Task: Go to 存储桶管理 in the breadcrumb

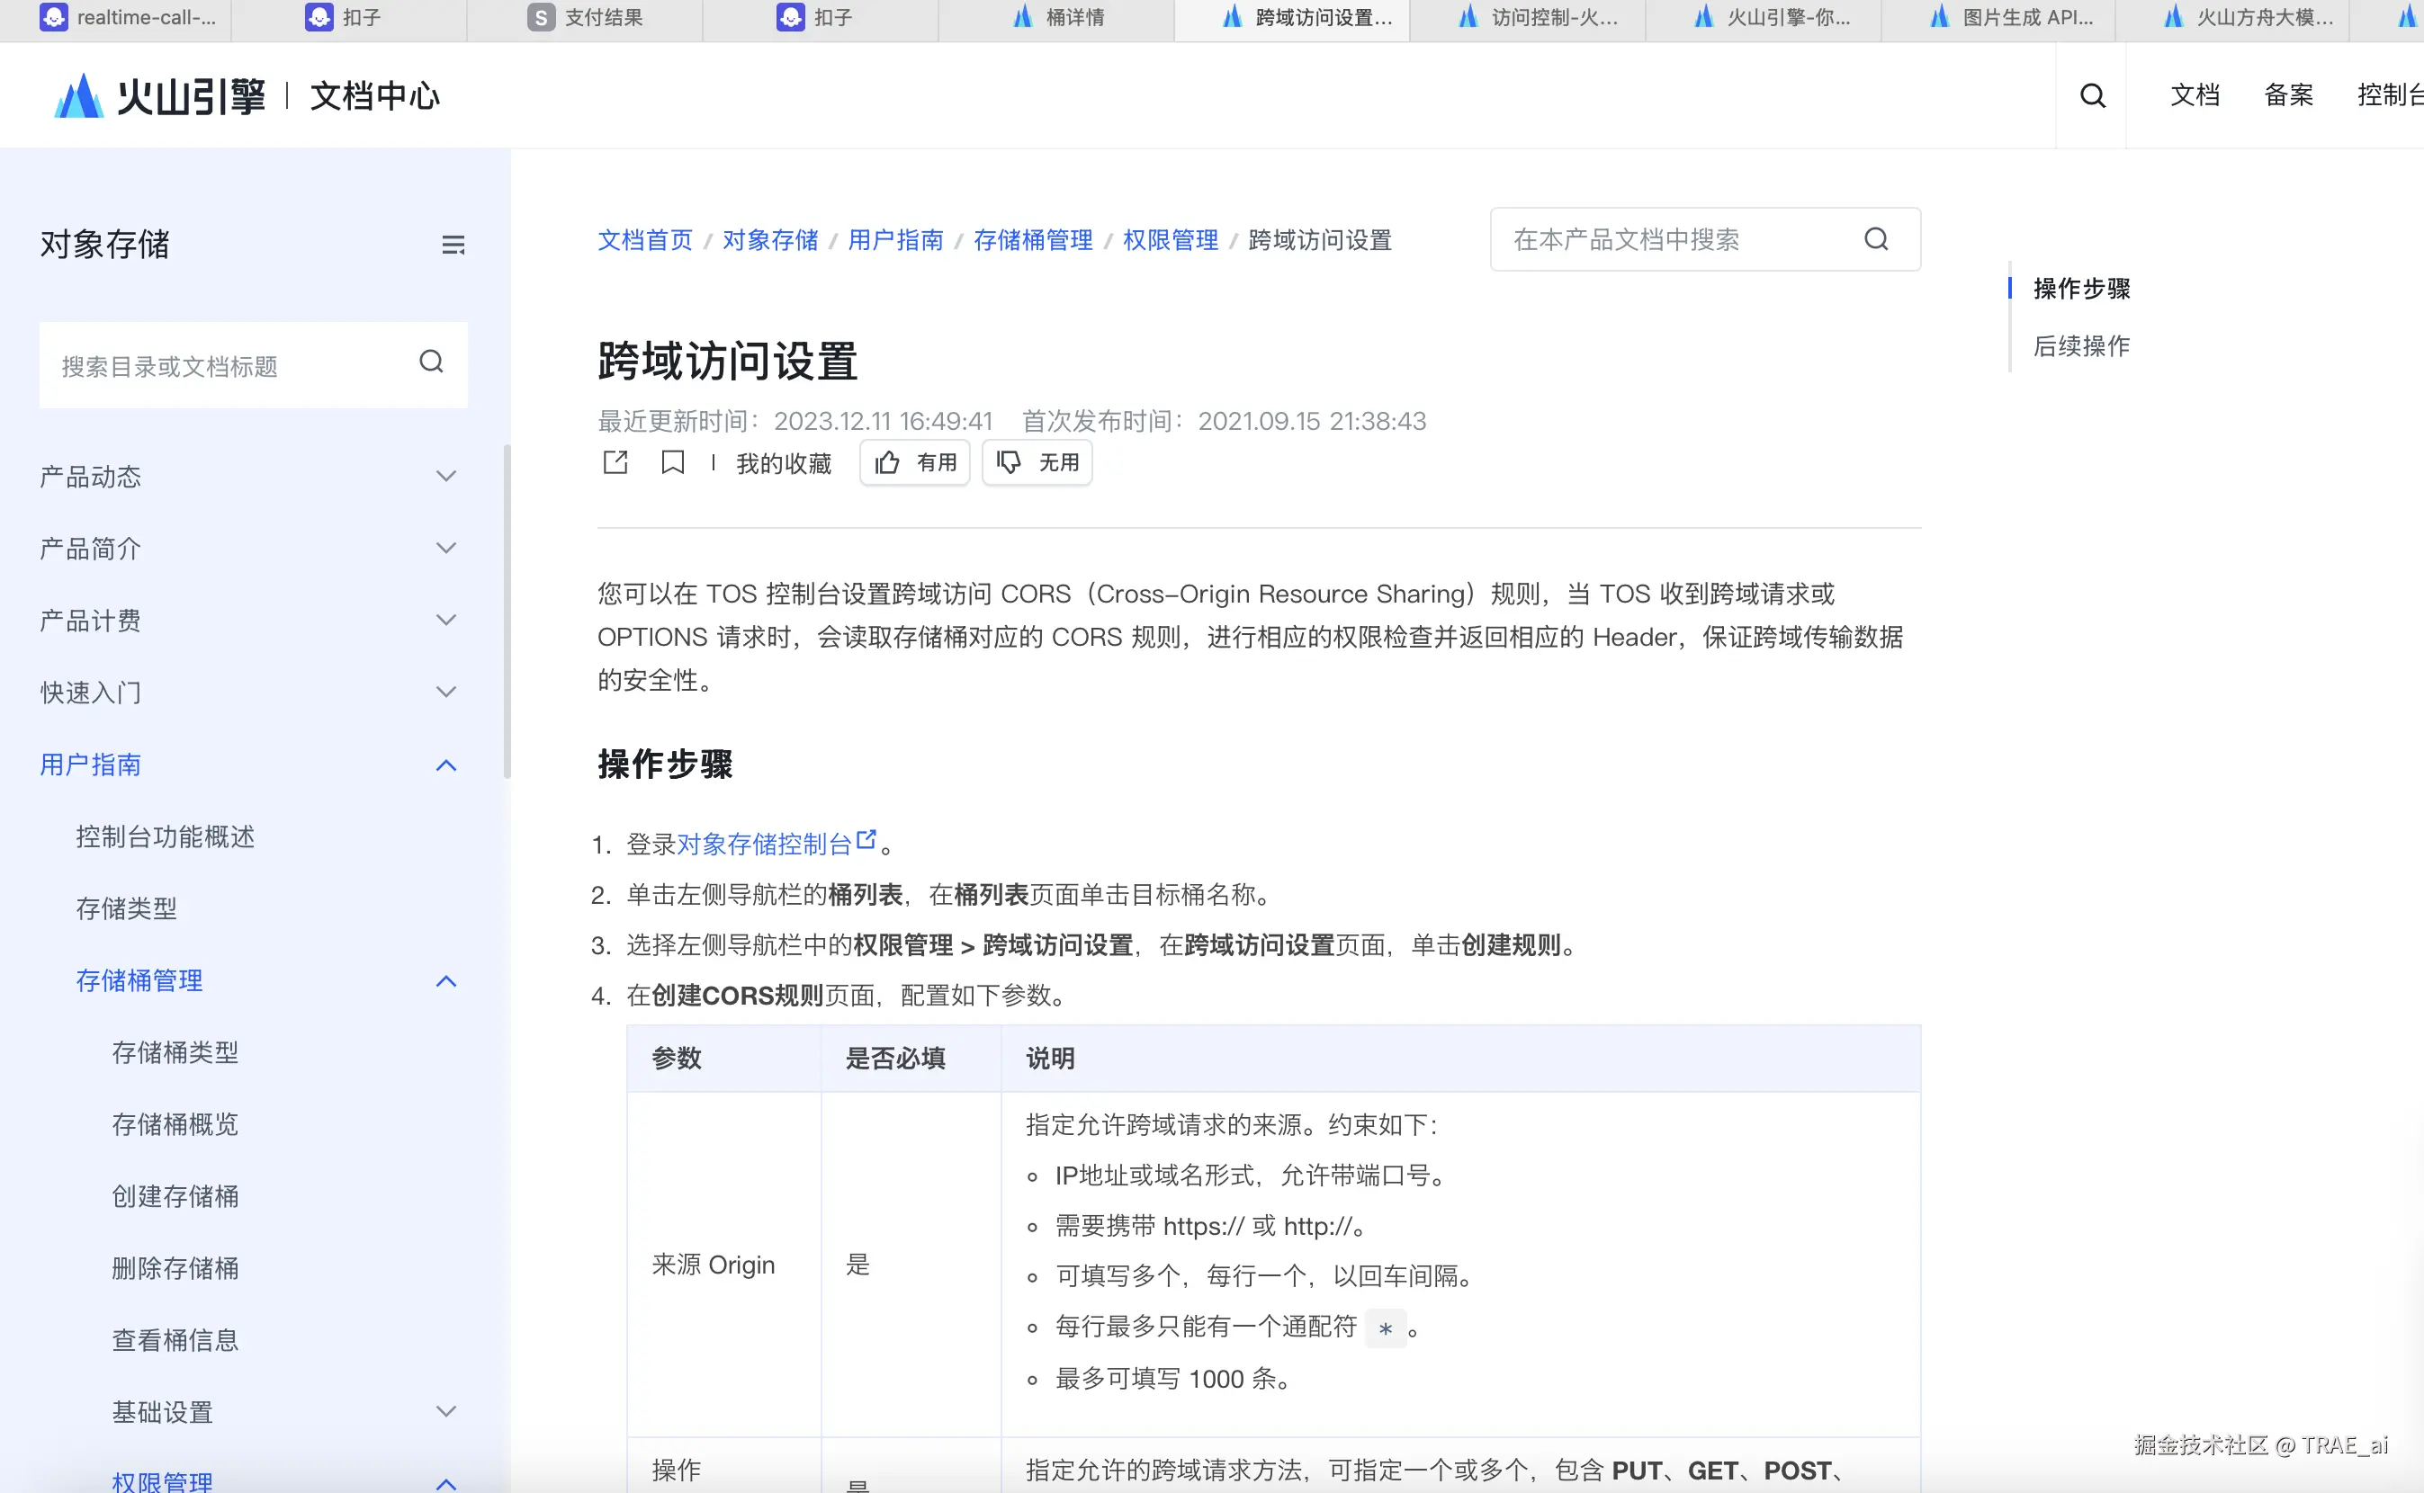Action: pos(1032,240)
